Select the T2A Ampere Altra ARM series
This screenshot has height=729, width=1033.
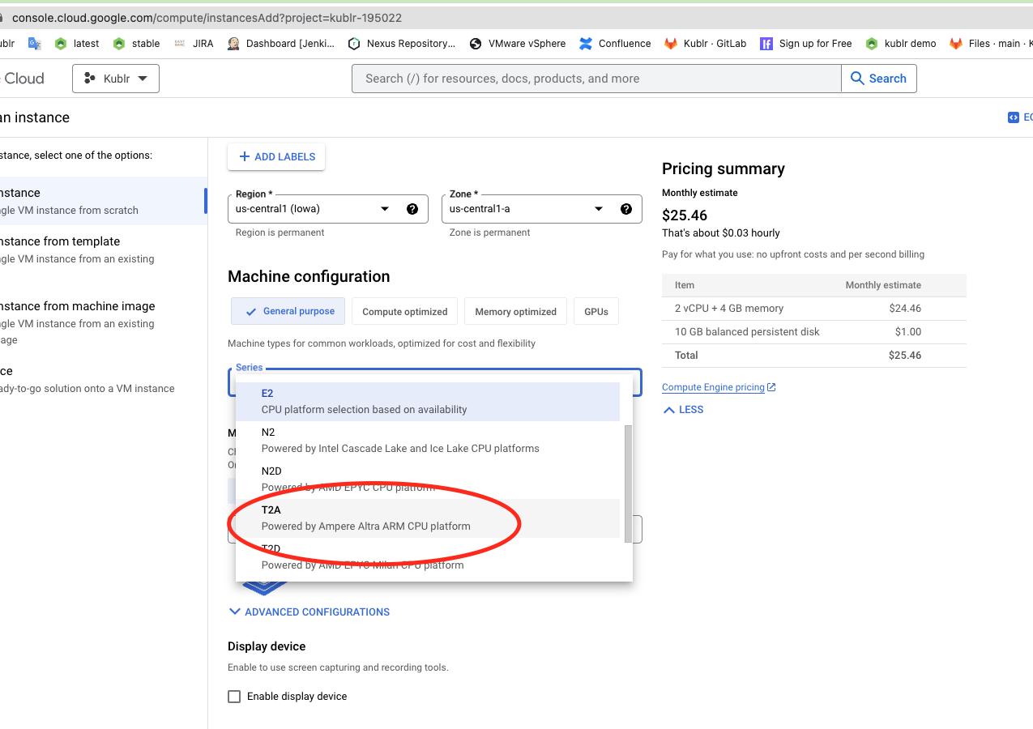[x=428, y=518]
